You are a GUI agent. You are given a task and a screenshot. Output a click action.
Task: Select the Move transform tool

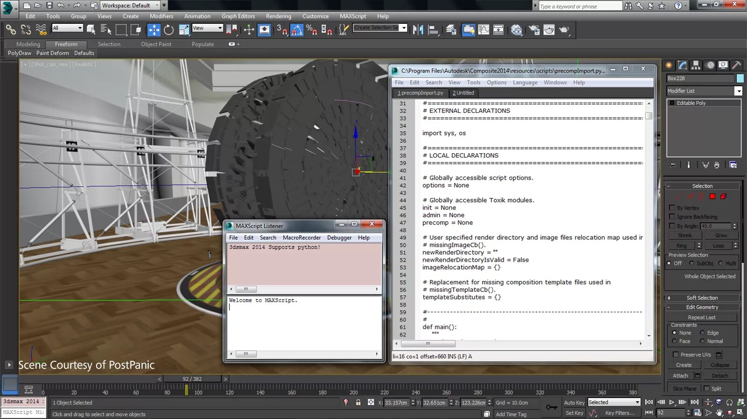[153, 30]
